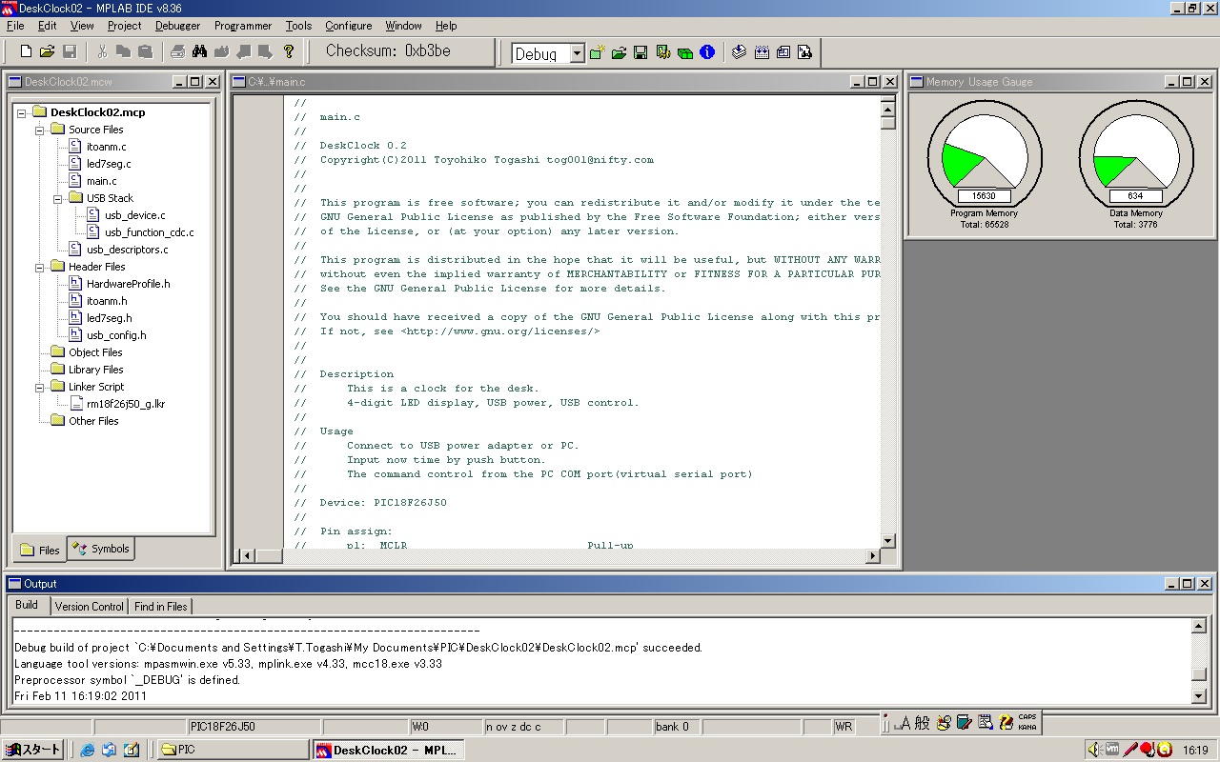The width and height of the screenshot is (1220, 762).
Task: Open the Project menu
Action: click(124, 26)
